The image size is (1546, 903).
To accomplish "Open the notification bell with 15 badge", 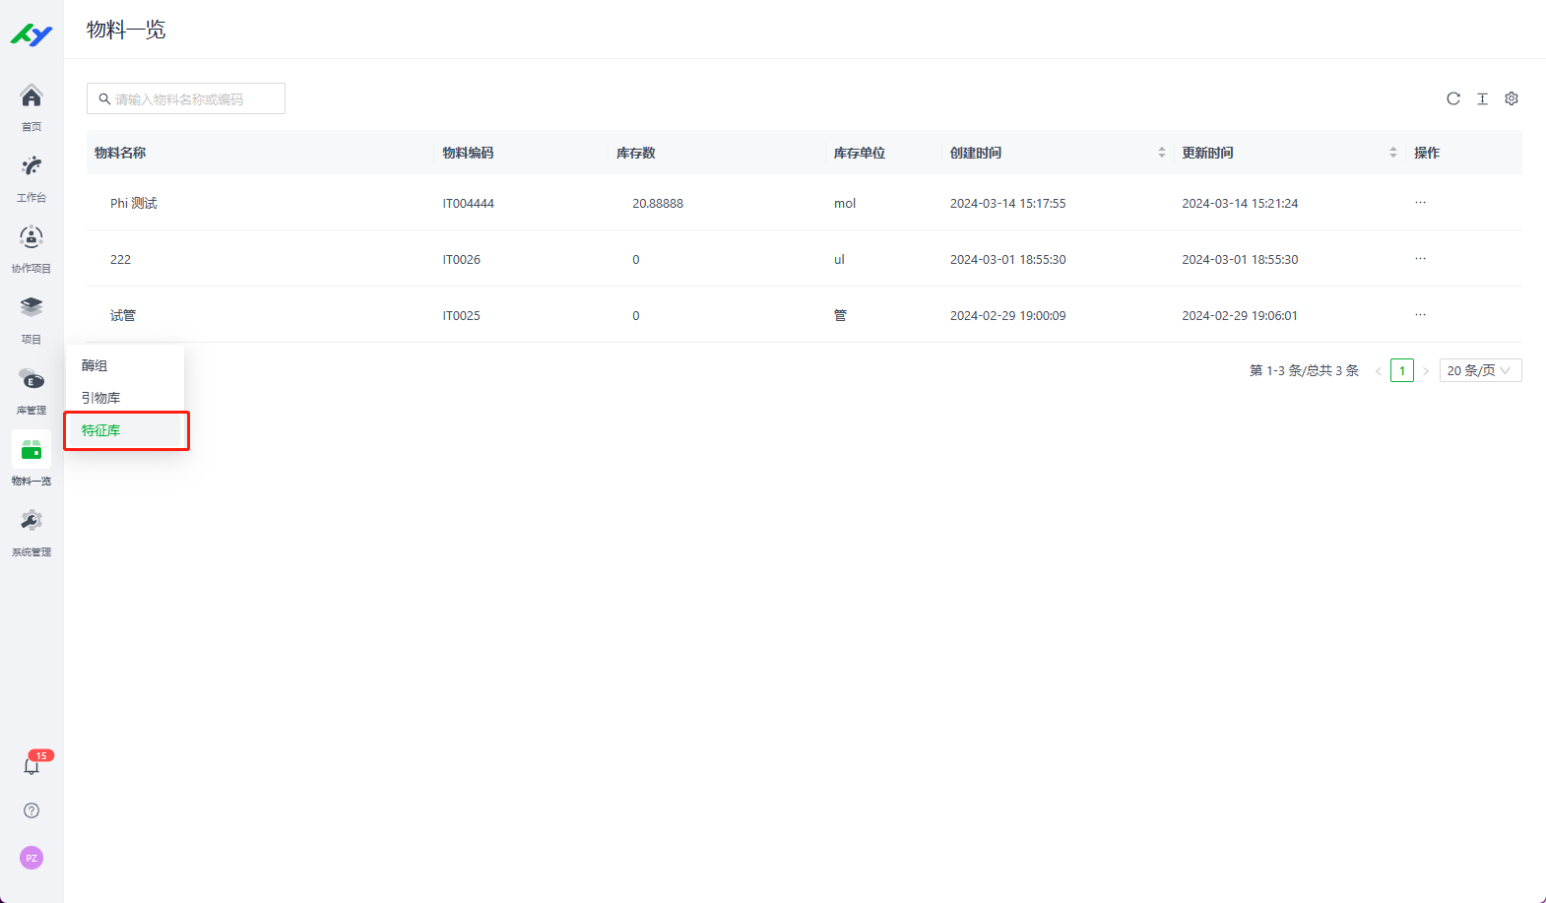I will [x=32, y=766].
